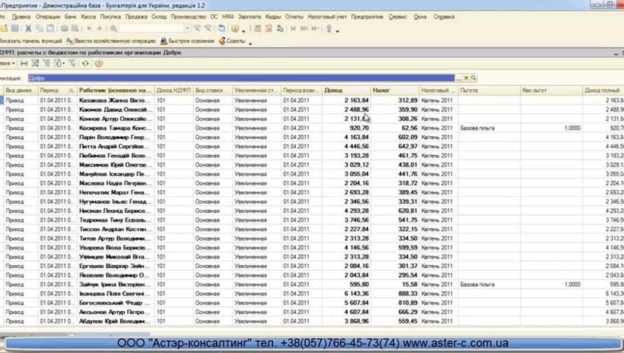This screenshot has height=353, width=624.
Task: Open the Сервис menu
Action: [x=398, y=17]
